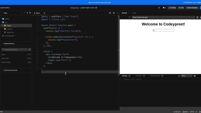Click the editor vertical scrollbar
201x113 pixels.
pyautogui.click(x=119, y=45)
